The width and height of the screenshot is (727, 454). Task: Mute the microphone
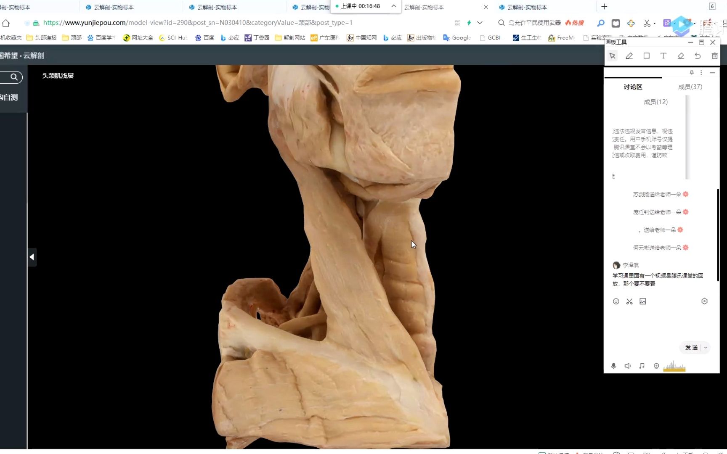click(613, 366)
